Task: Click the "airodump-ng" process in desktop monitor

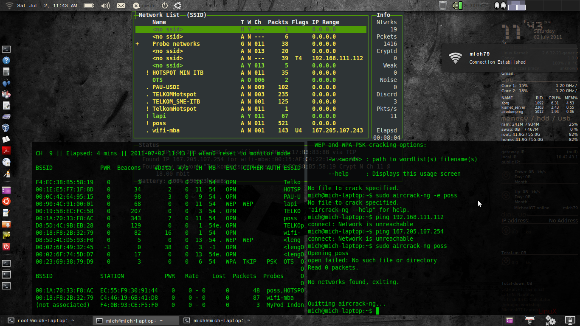Action: (x=512, y=112)
